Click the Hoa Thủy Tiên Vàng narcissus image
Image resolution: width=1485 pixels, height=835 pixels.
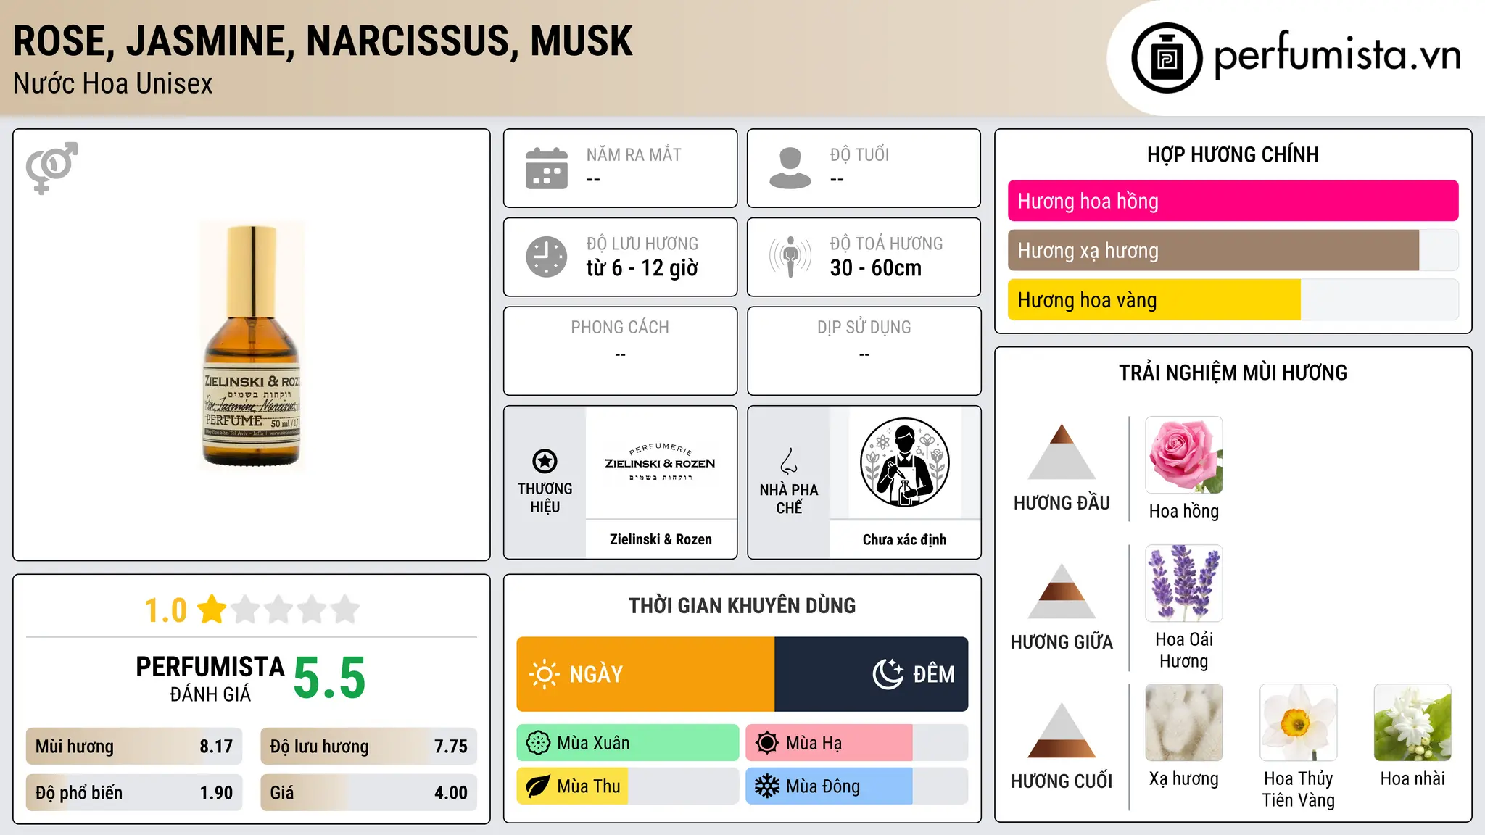coord(1299,723)
